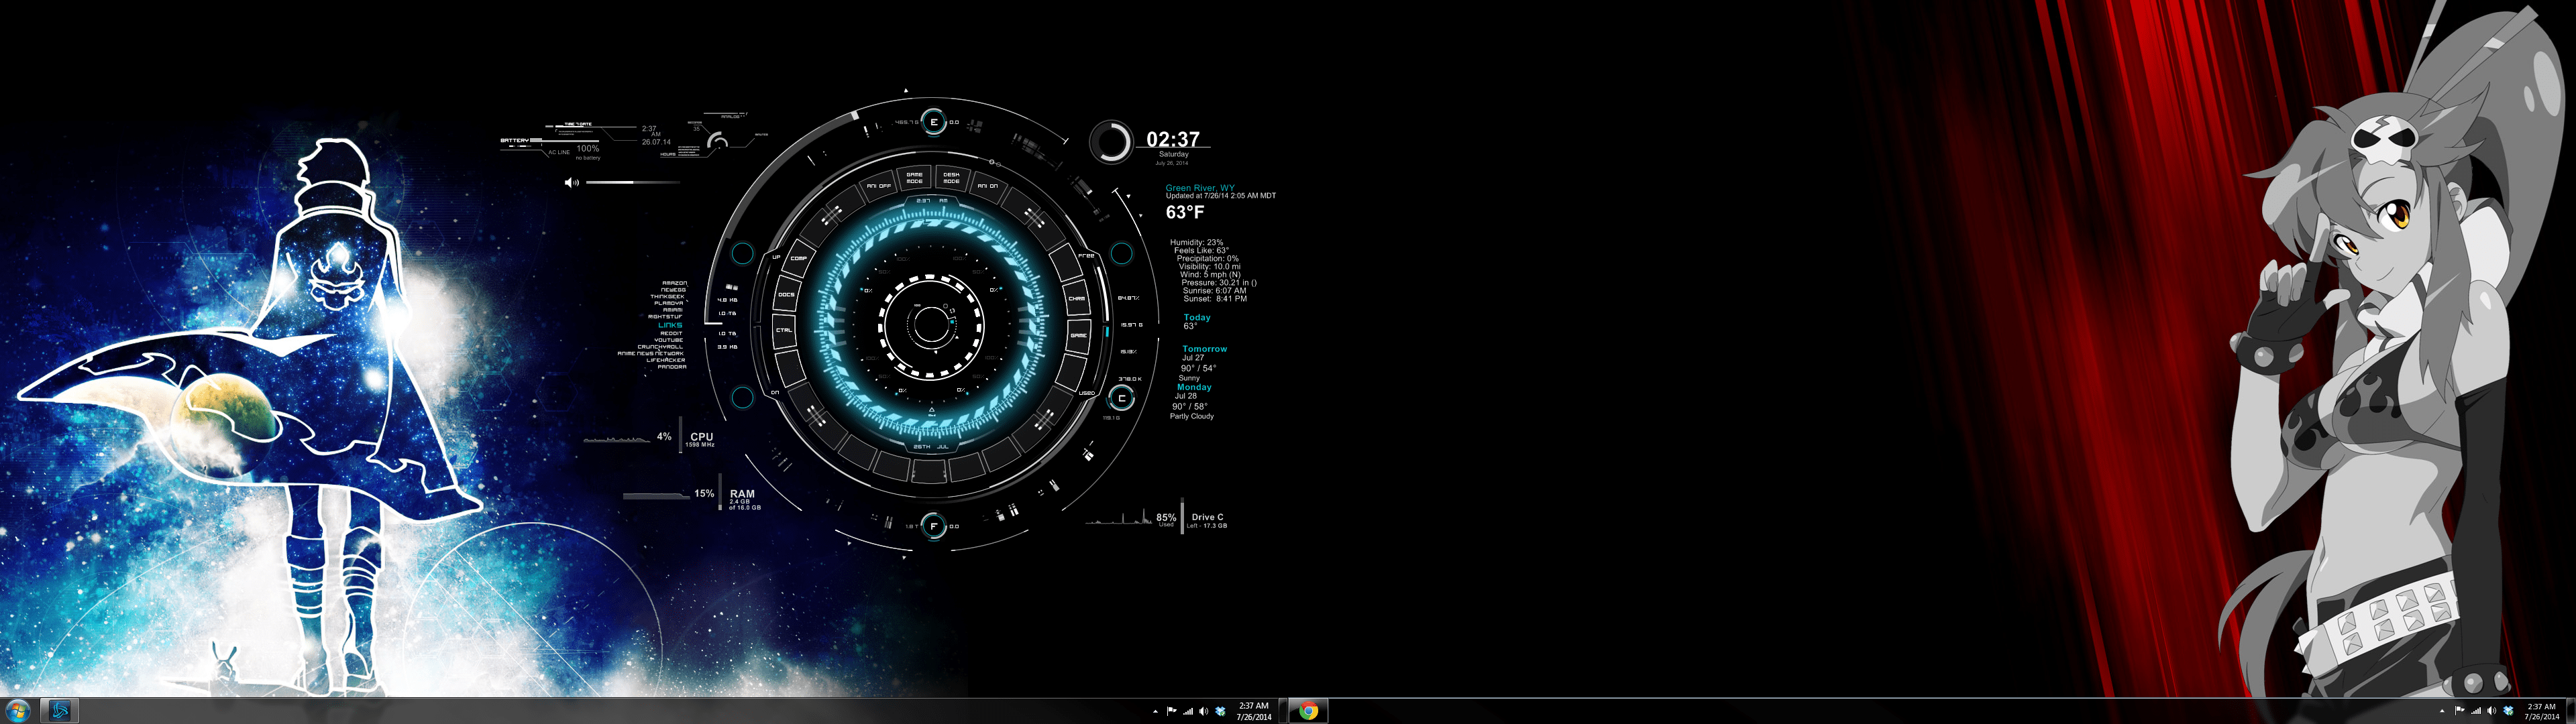Open Dropbox tray icon on right monitor taskbar
2576x724 pixels.
(2508, 711)
